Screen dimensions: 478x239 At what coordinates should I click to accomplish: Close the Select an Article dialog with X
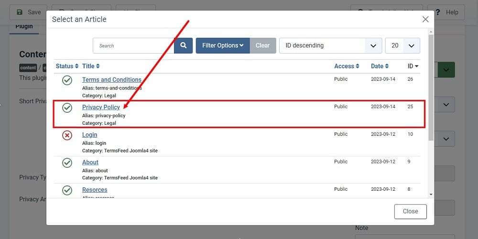coord(425,19)
